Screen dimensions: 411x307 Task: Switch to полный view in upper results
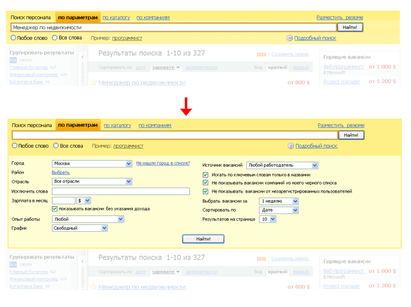point(301,67)
